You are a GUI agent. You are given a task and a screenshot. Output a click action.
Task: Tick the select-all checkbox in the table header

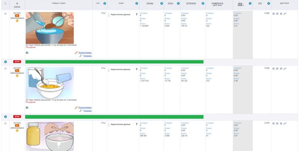5,3
